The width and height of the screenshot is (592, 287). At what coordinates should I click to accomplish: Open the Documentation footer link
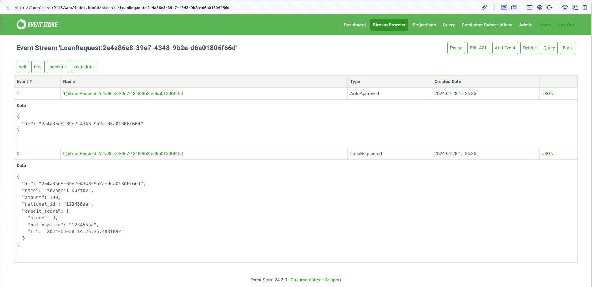coord(306,280)
